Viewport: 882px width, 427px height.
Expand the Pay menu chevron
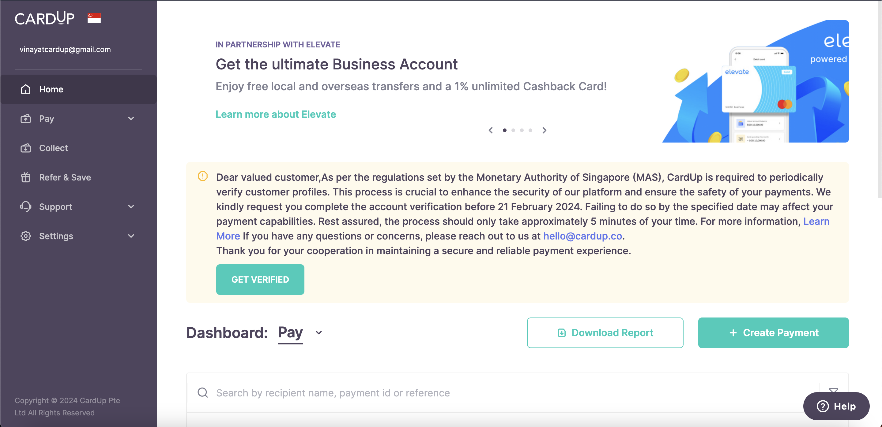point(131,119)
